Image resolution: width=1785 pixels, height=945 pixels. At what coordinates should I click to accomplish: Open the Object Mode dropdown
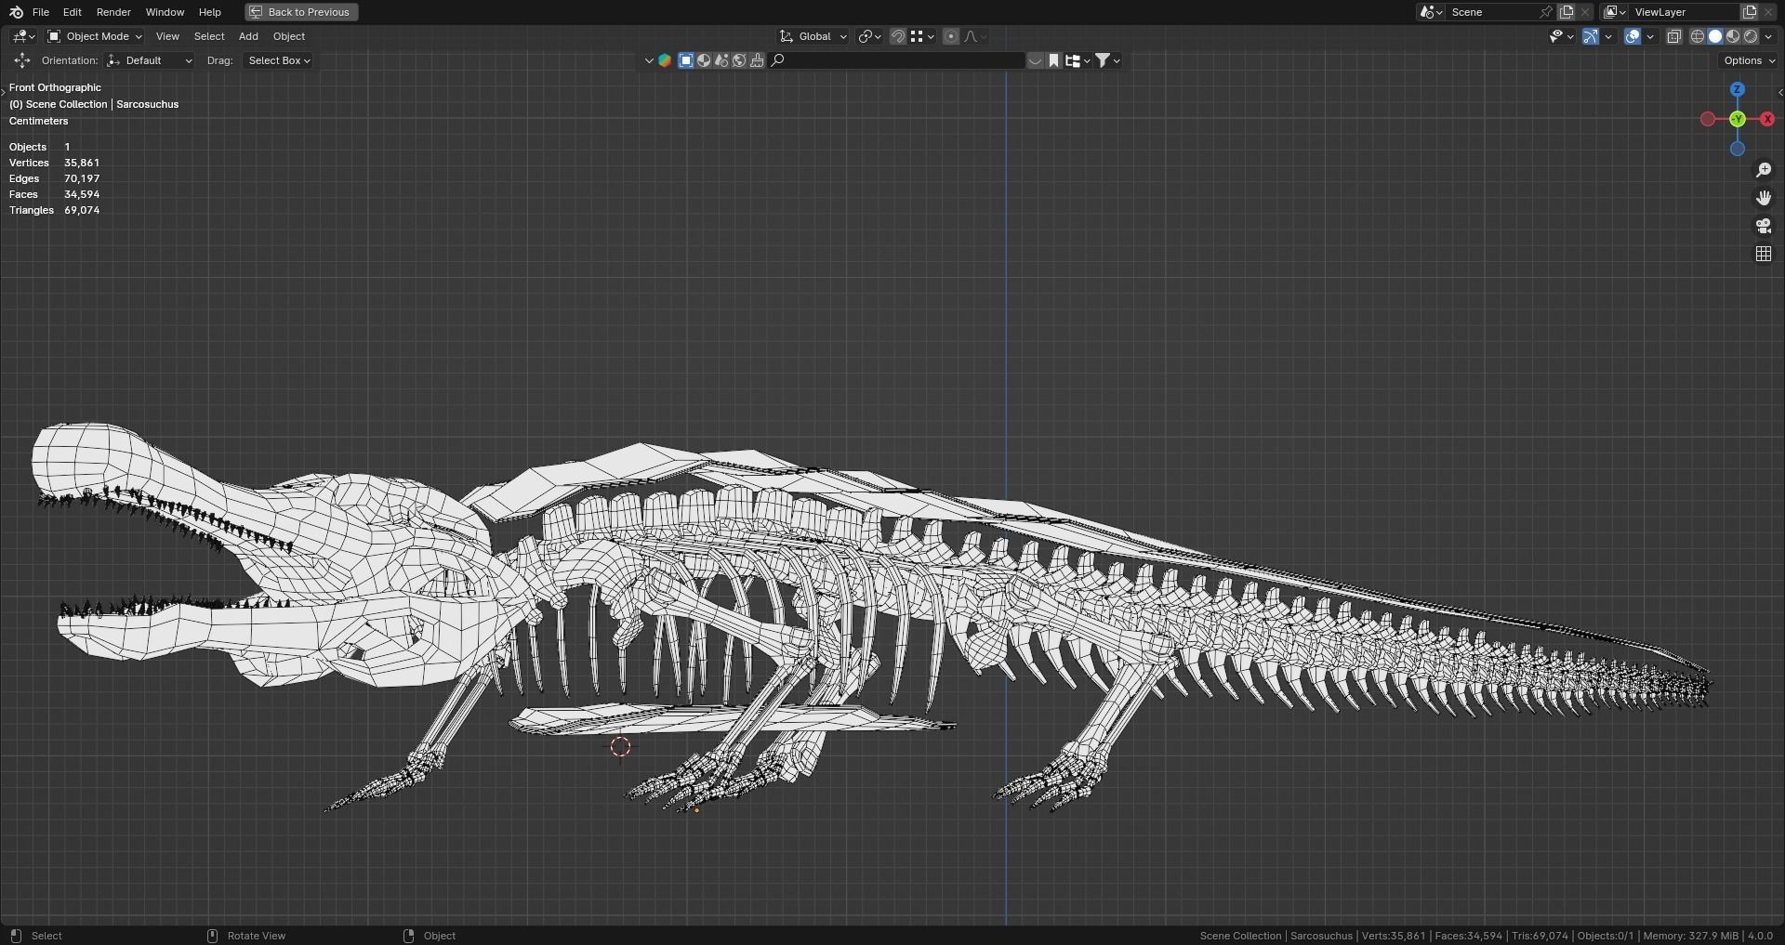(95, 36)
